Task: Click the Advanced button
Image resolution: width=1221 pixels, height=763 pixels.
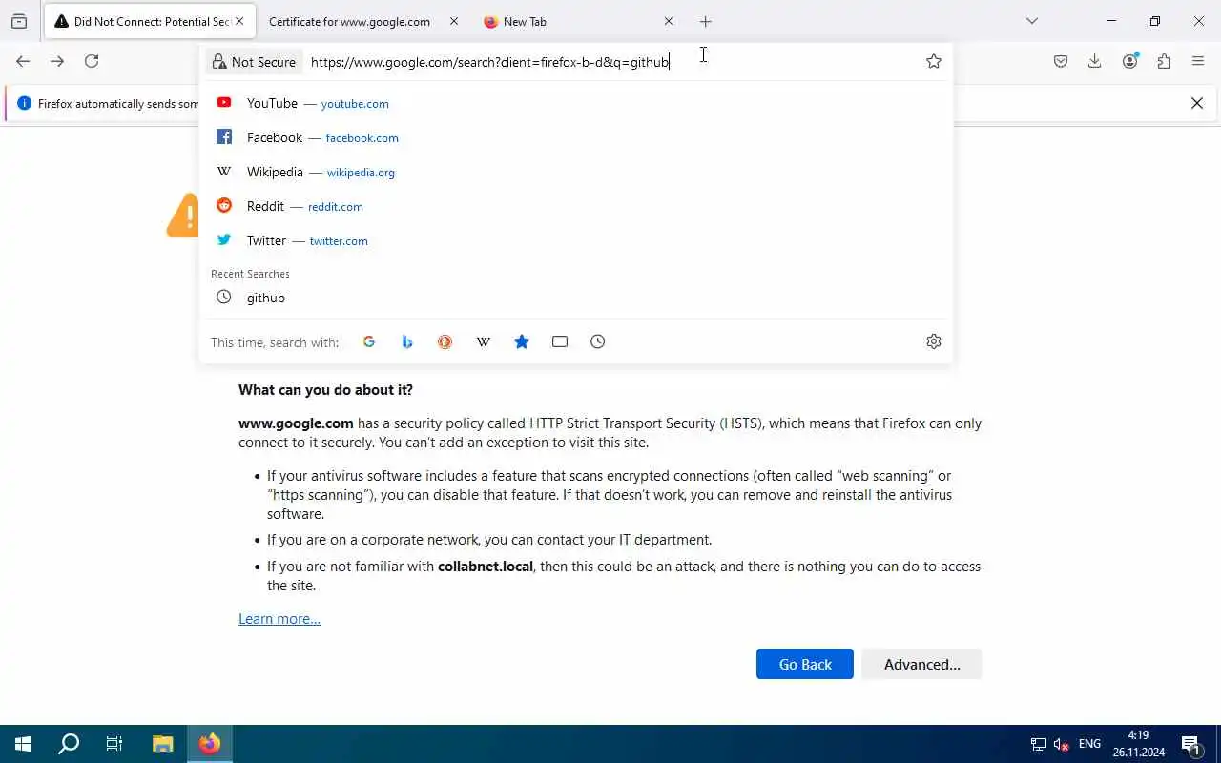Action: pyautogui.click(x=921, y=664)
